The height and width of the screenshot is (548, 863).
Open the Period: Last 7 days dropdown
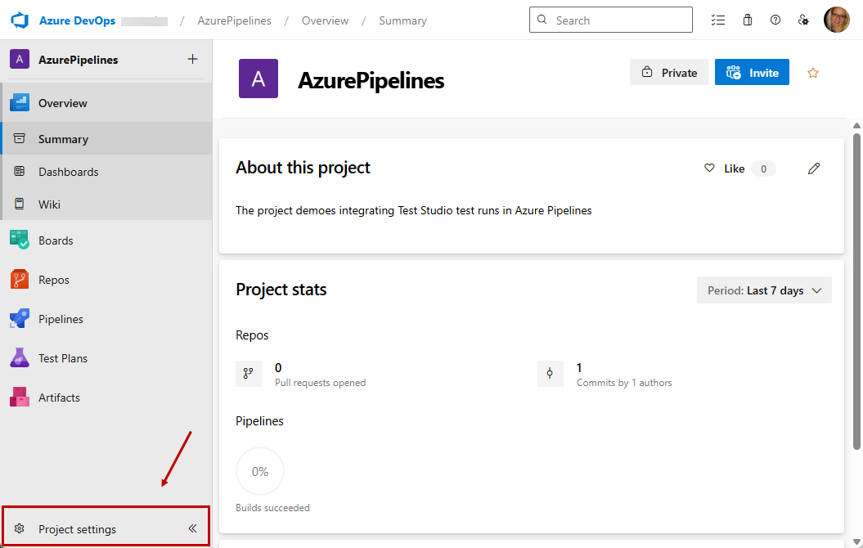(765, 290)
